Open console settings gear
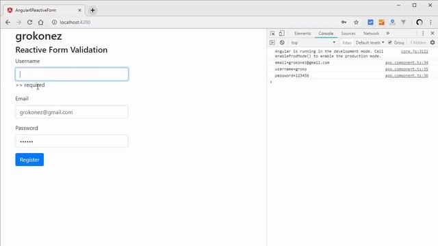Screen dimensions: 438x246 (x=433, y=42)
